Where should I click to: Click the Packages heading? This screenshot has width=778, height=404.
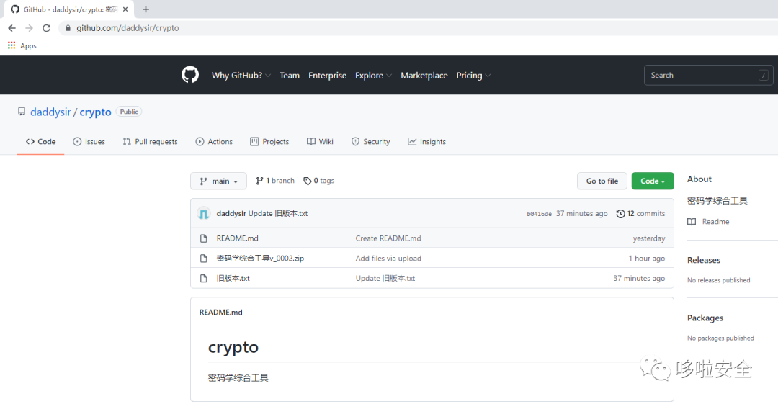705,318
